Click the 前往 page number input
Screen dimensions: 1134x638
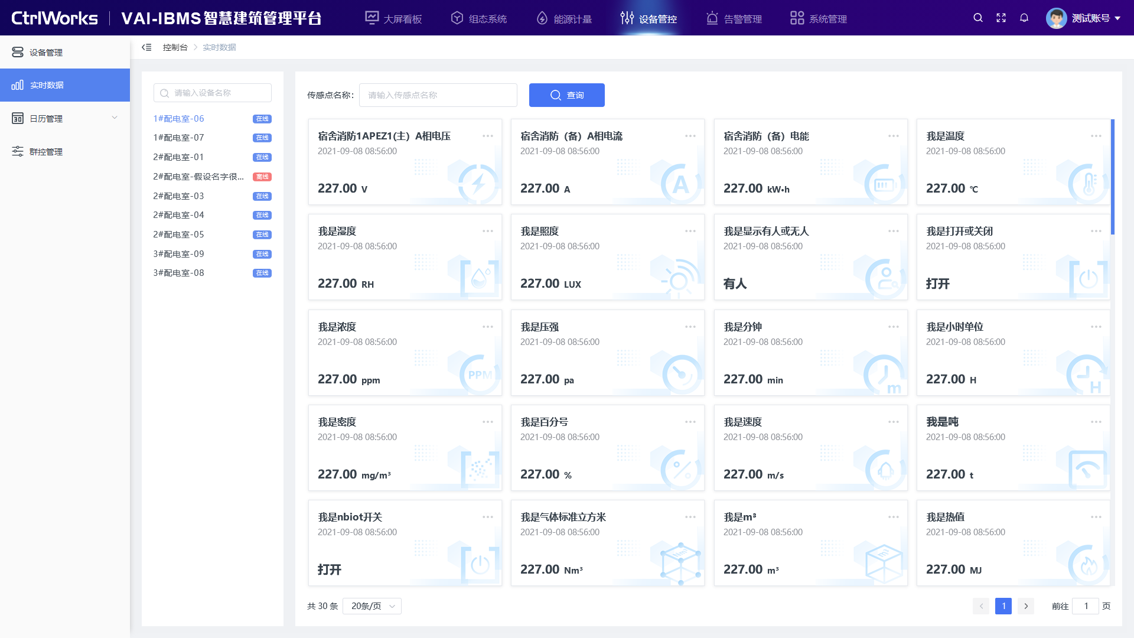point(1086,606)
